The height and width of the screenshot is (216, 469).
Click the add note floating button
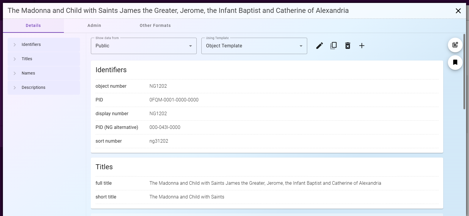455,45
